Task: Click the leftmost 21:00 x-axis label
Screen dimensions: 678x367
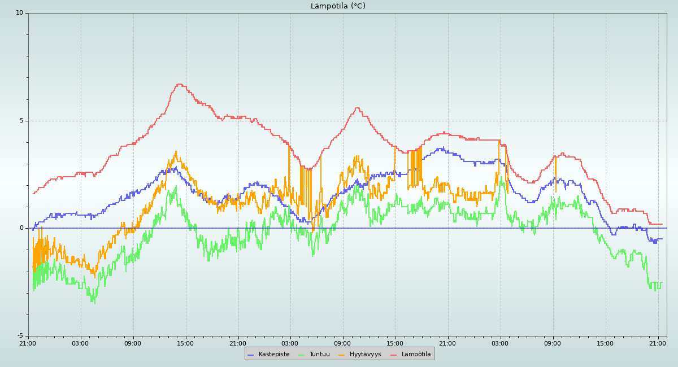Action: pos(28,343)
